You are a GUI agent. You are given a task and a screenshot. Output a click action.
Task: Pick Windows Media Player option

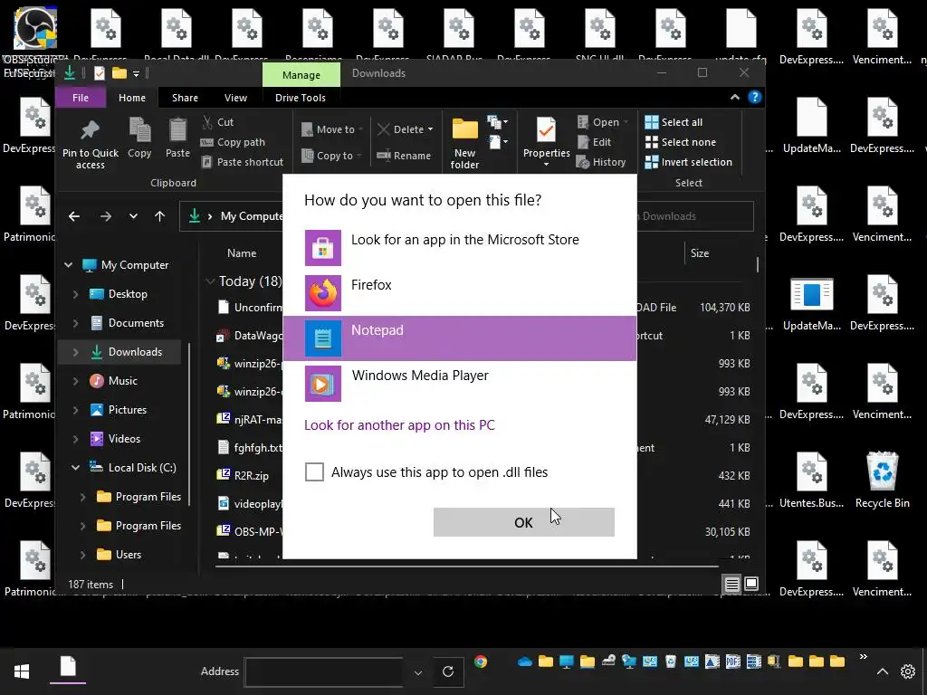tap(459, 384)
